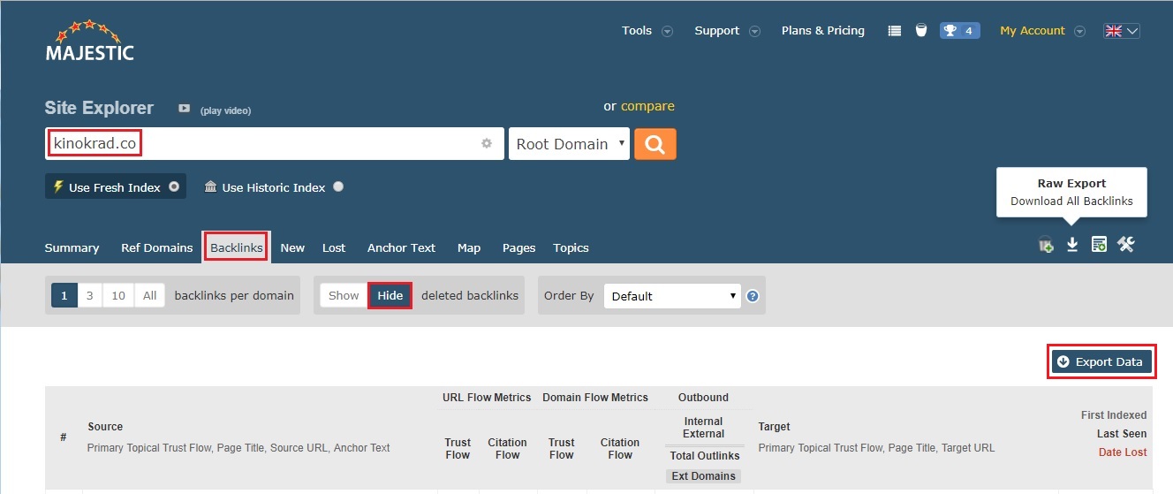1173x494 pixels.
Task: Switch to the Map tab
Action: tap(469, 248)
